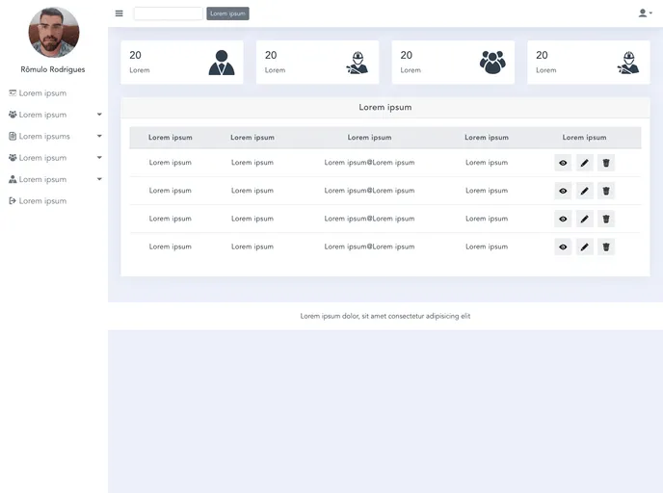Viewport: 663px width, 493px height.
Task: View the third table row with the eye icon
Action: coord(563,219)
